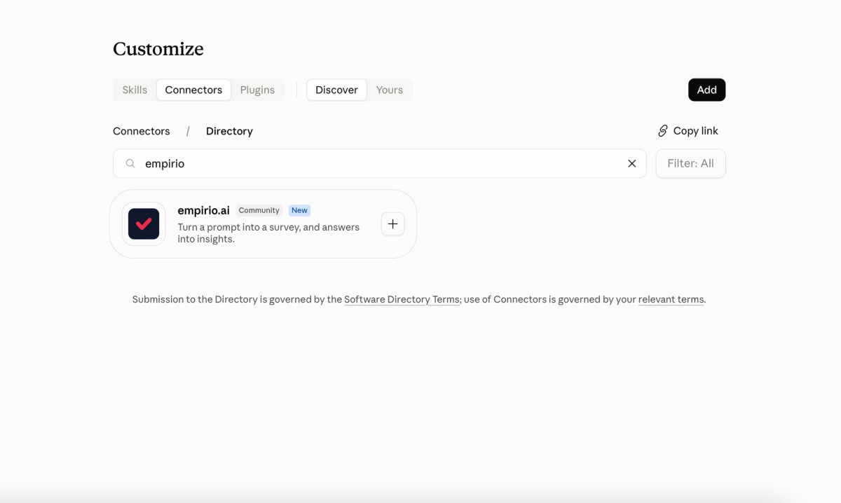The width and height of the screenshot is (841, 503).
Task: Switch to the Skills tab
Action: pos(135,90)
